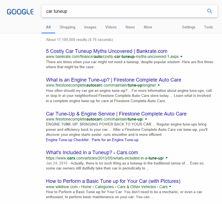Expand arrow beside the firestone maintain/tune-up/ URL
The height and width of the screenshot is (204, 222).
pyautogui.click(x=146, y=119)
